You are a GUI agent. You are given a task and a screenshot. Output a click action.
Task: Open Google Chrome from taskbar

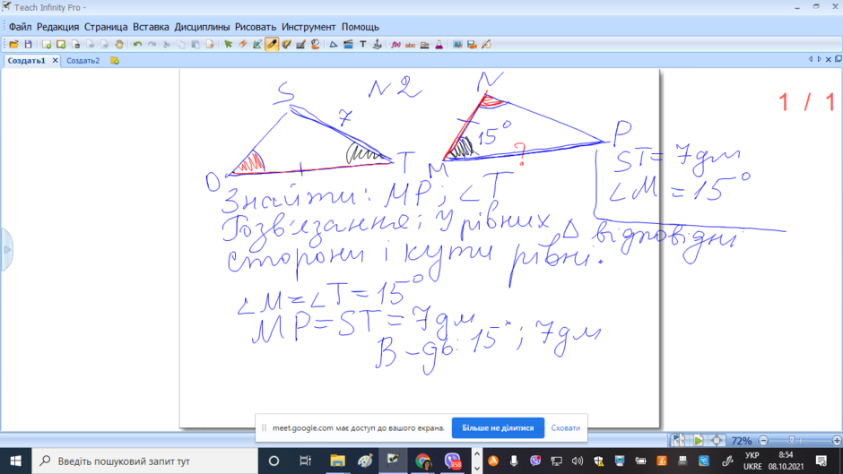tap(423, 461)
